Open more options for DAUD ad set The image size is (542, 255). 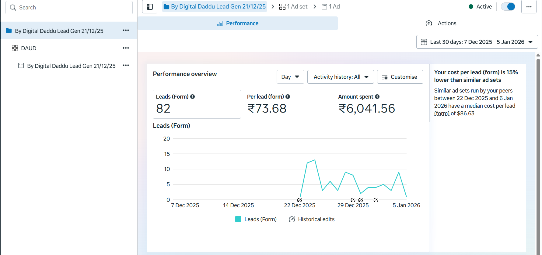click(126, 48)
